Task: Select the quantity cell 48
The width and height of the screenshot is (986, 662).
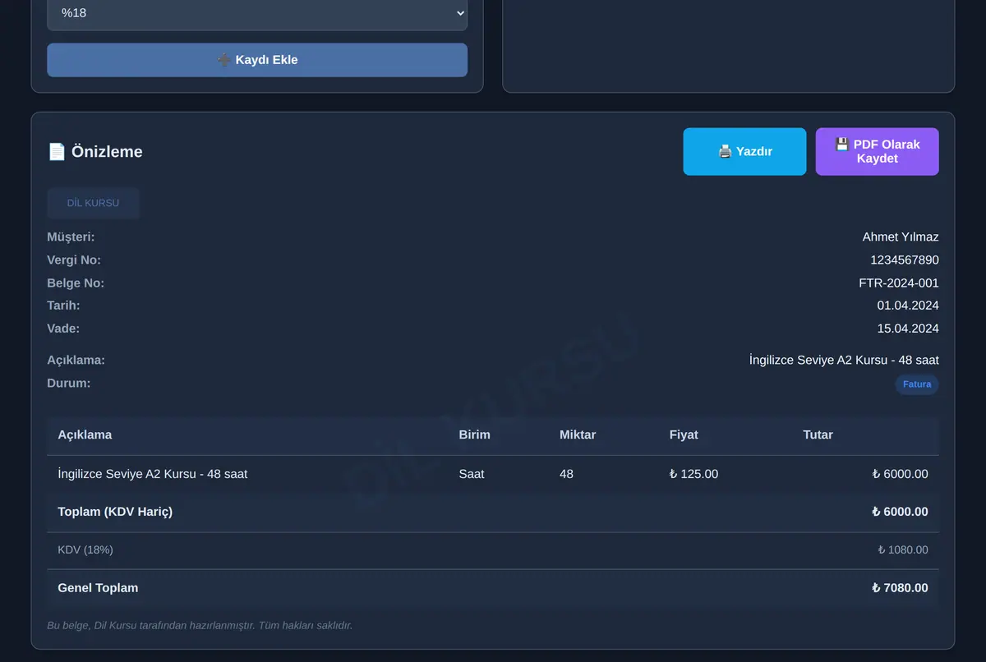Action: [x=566, y=474]
